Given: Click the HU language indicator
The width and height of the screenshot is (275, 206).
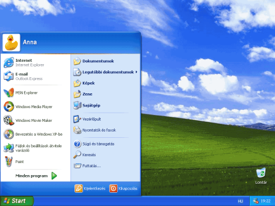Looking at the screenshot, I should 241,201.
